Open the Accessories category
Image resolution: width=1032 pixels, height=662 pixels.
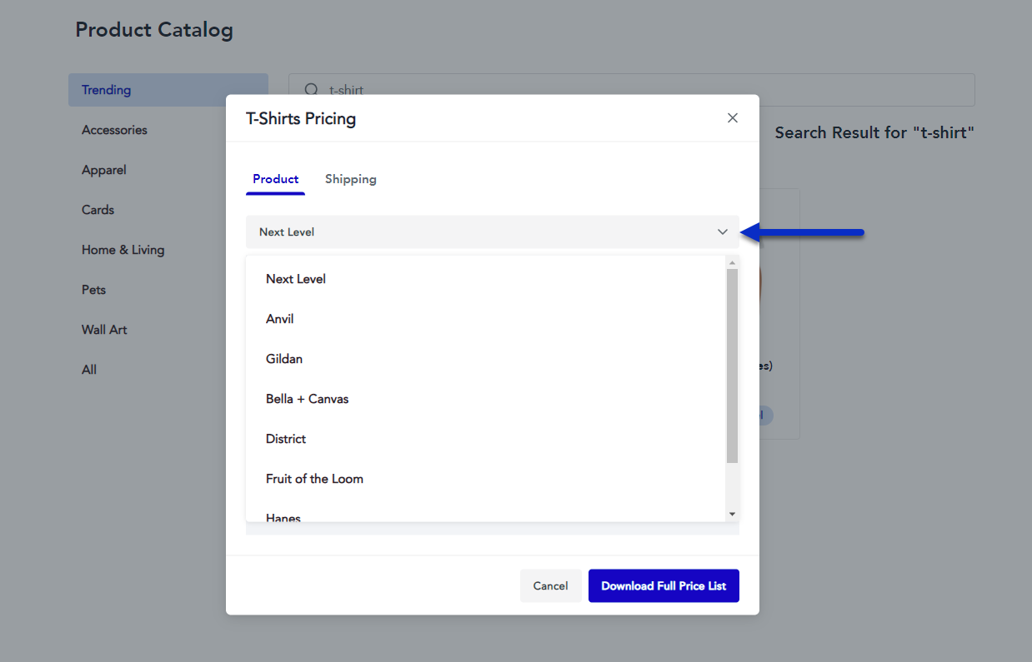pyautogui.click(x=114, y=130)
